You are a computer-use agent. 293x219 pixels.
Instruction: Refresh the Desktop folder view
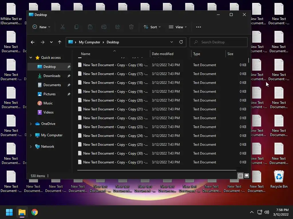coord(181,42)
